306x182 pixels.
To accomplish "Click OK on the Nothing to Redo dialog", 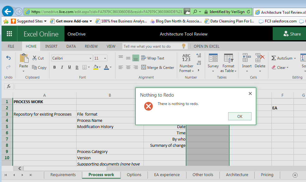I will [239, 116].
